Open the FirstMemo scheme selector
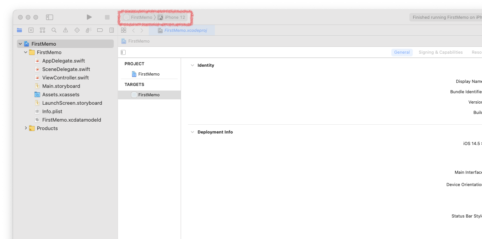 click(x=138, y=17)
